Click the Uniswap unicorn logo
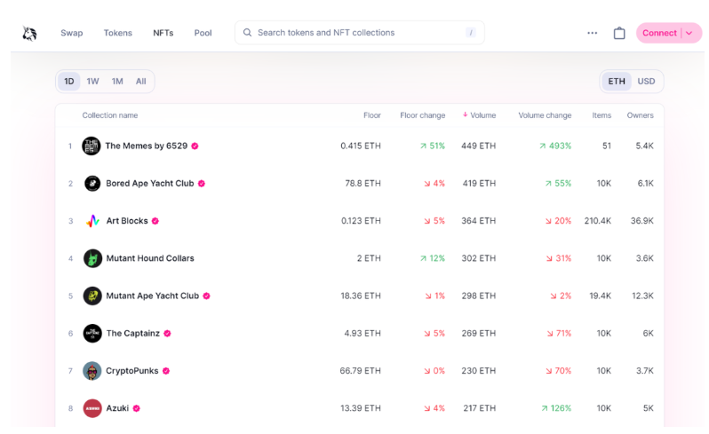The image size is (709, 434). pos(29,33)
